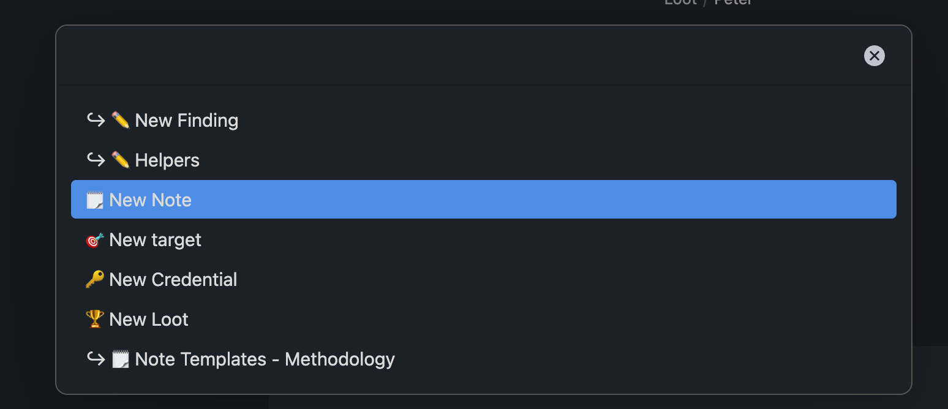Click the pencil icon beside Helpers
This screenshot has height=409, width=948.
(x=121, y=160)
